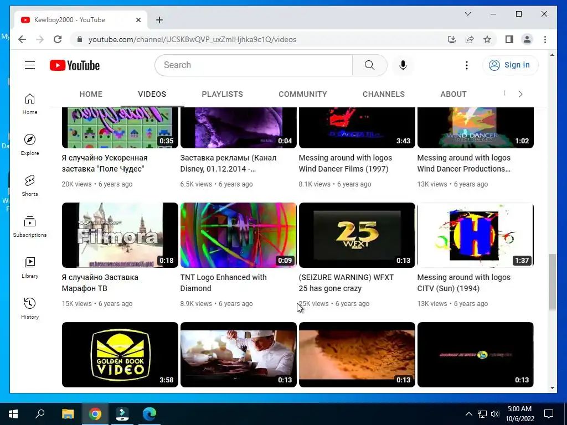Open Microsoft Edge from taskbar

pos(150,414)
